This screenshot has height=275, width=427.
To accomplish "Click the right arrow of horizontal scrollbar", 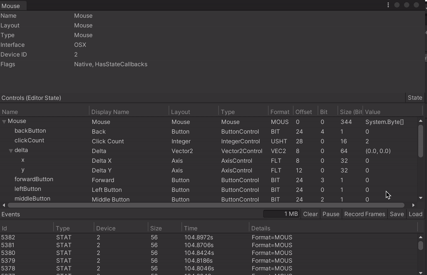I will pos(413,205).
